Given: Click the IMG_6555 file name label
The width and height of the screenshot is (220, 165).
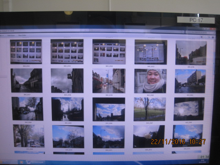Looking at the screenshot, I should tap(151, 66).
